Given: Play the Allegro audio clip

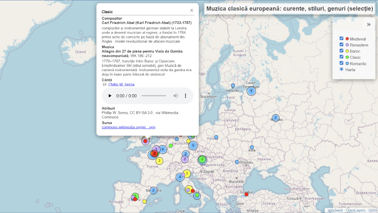Looking at the screenshot, I should (x=110, y=96).
